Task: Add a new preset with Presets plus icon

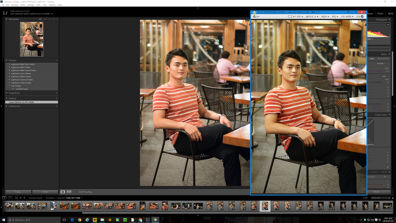Action: 56,61
